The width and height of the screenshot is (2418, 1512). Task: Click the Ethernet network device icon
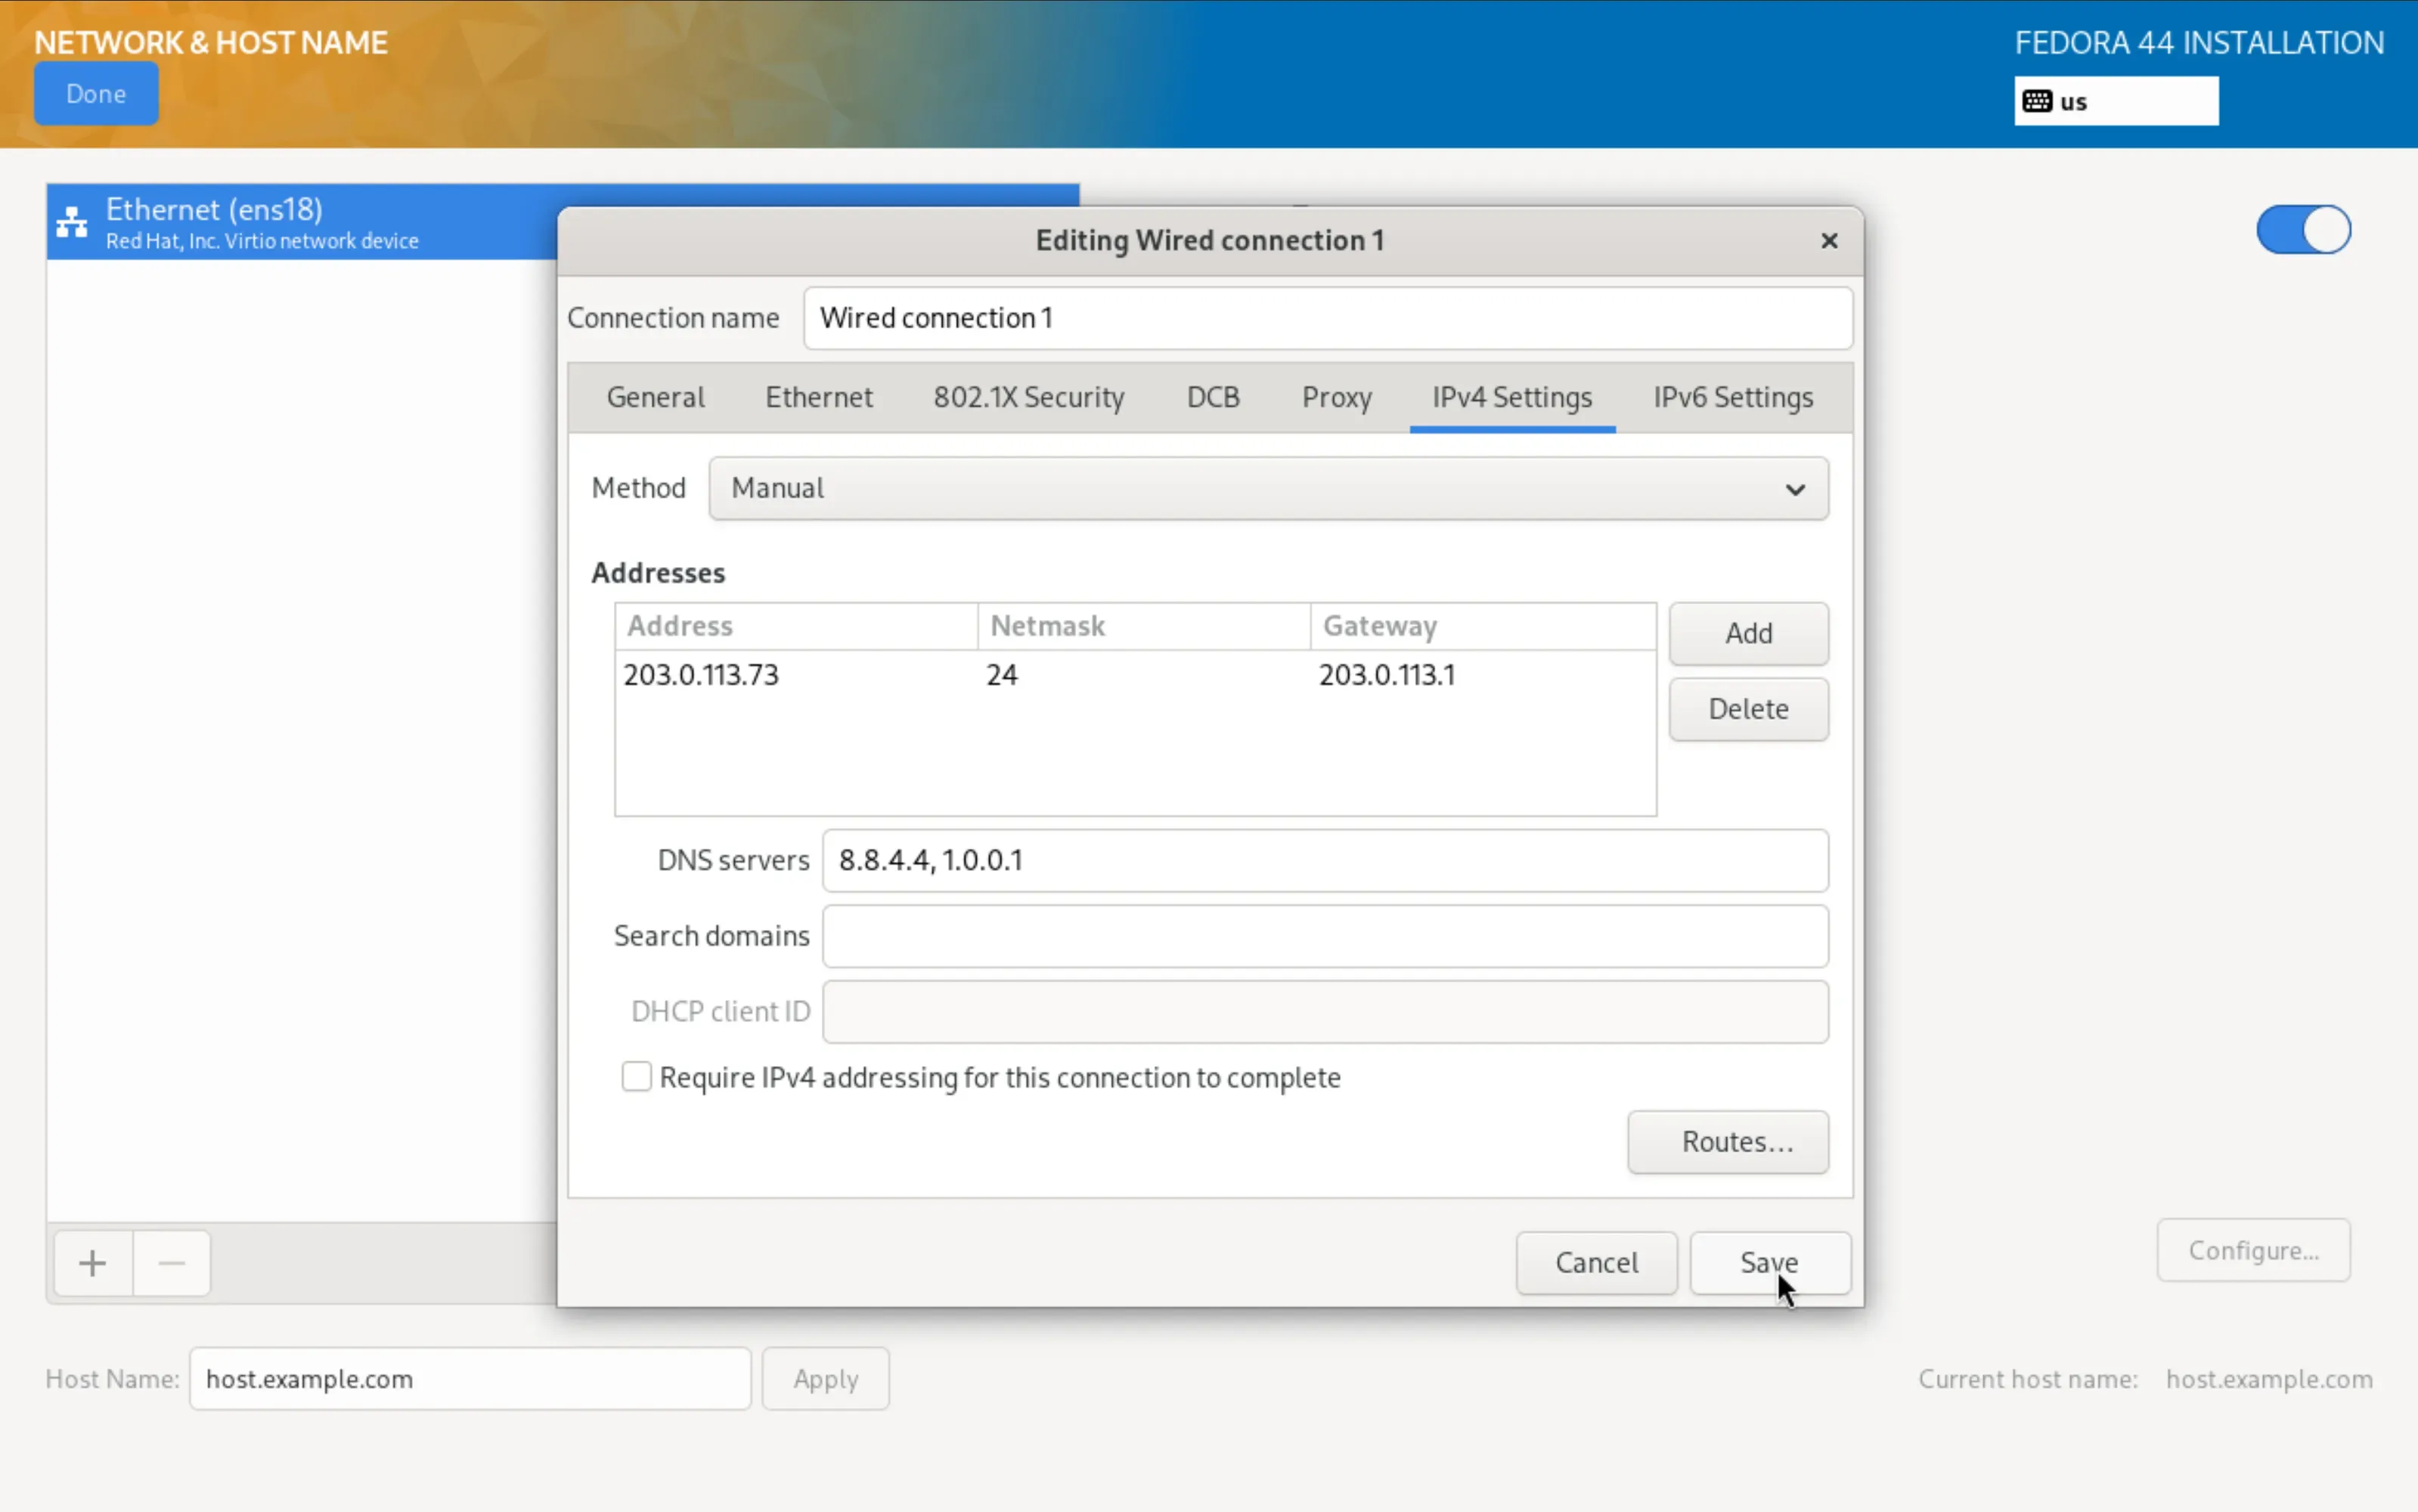71,222
